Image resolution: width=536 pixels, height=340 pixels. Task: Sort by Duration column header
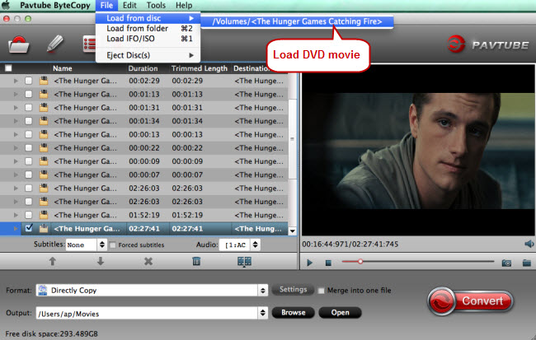(143, 68)
